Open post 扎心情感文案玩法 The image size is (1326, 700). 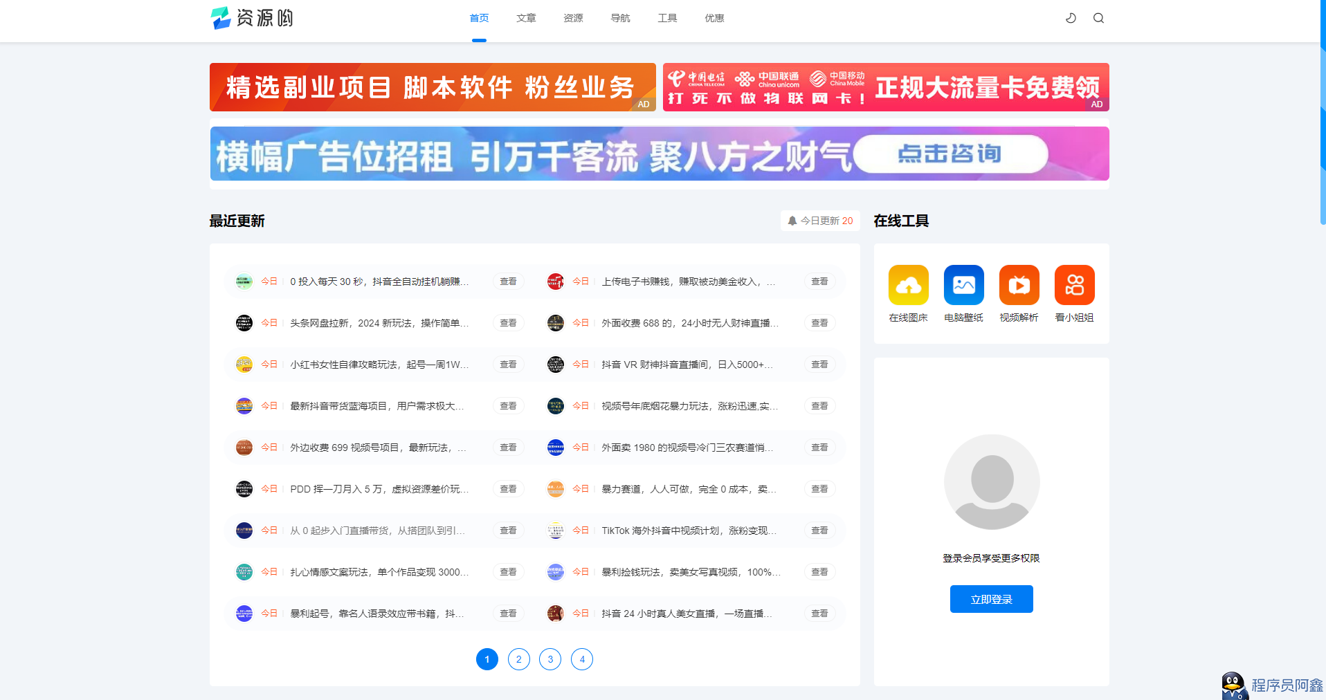[x=379, y=572]
